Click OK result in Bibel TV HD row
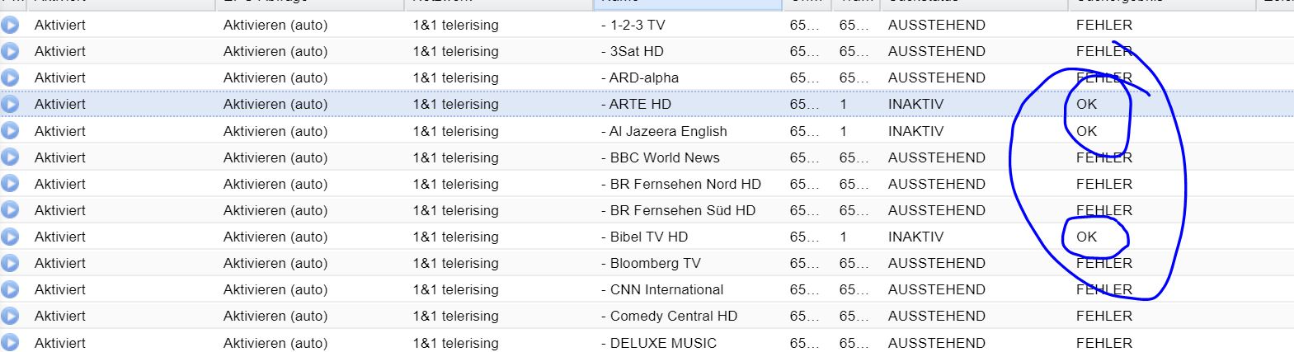 [1086, 237]
